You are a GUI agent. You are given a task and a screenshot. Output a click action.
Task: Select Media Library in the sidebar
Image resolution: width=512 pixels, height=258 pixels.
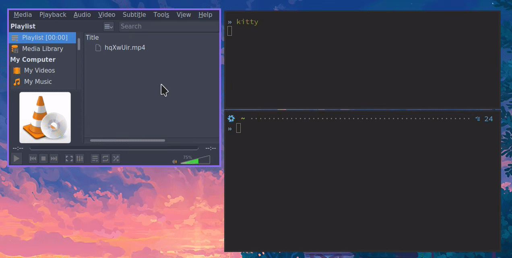click(42, 49)
